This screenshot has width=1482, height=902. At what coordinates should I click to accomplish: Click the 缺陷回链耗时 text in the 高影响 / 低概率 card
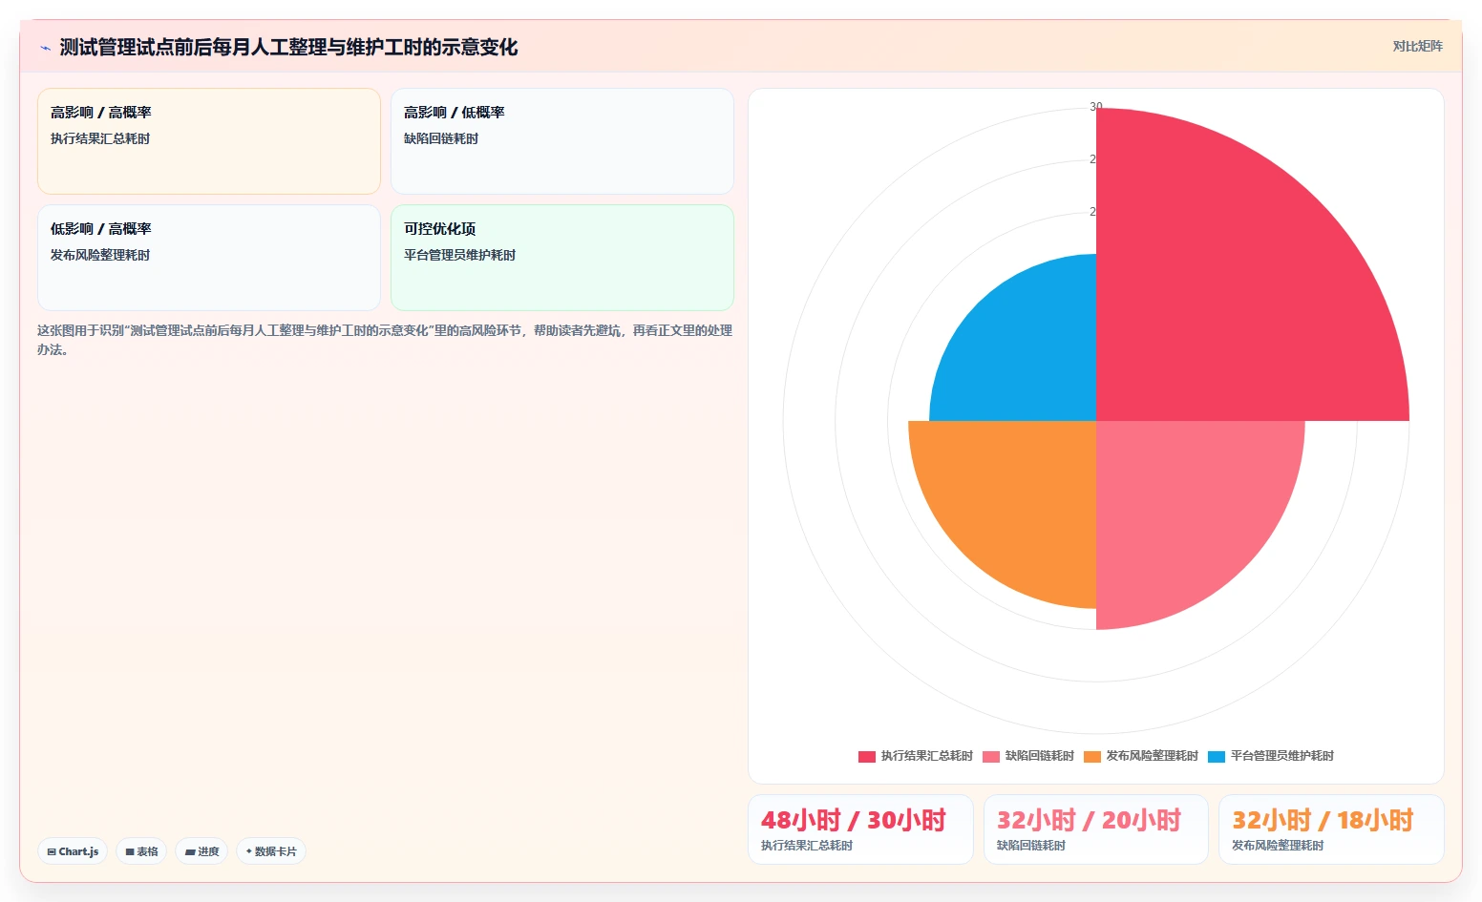(441, 138)
